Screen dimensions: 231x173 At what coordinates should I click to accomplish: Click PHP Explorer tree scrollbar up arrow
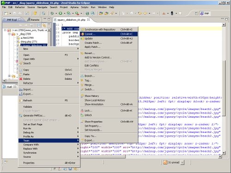click(49, 30)
